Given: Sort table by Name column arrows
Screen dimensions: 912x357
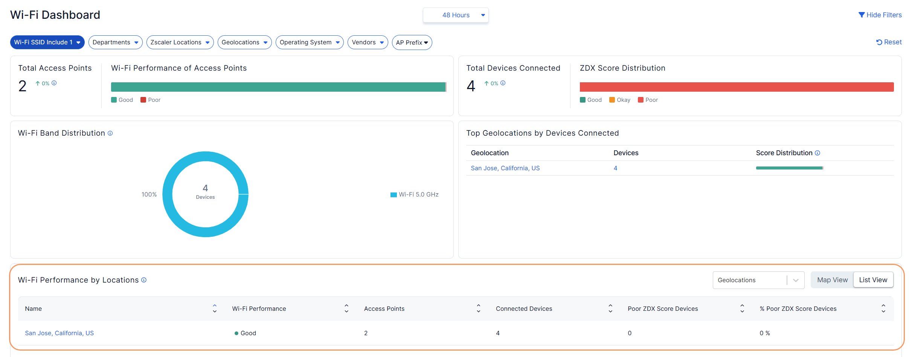Looking at the screenshot, I should click(x=215, y=309).
